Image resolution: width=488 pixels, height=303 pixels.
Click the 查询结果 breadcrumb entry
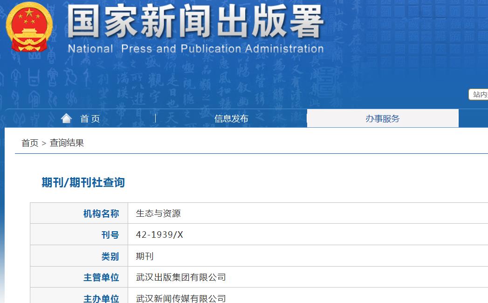65,143
